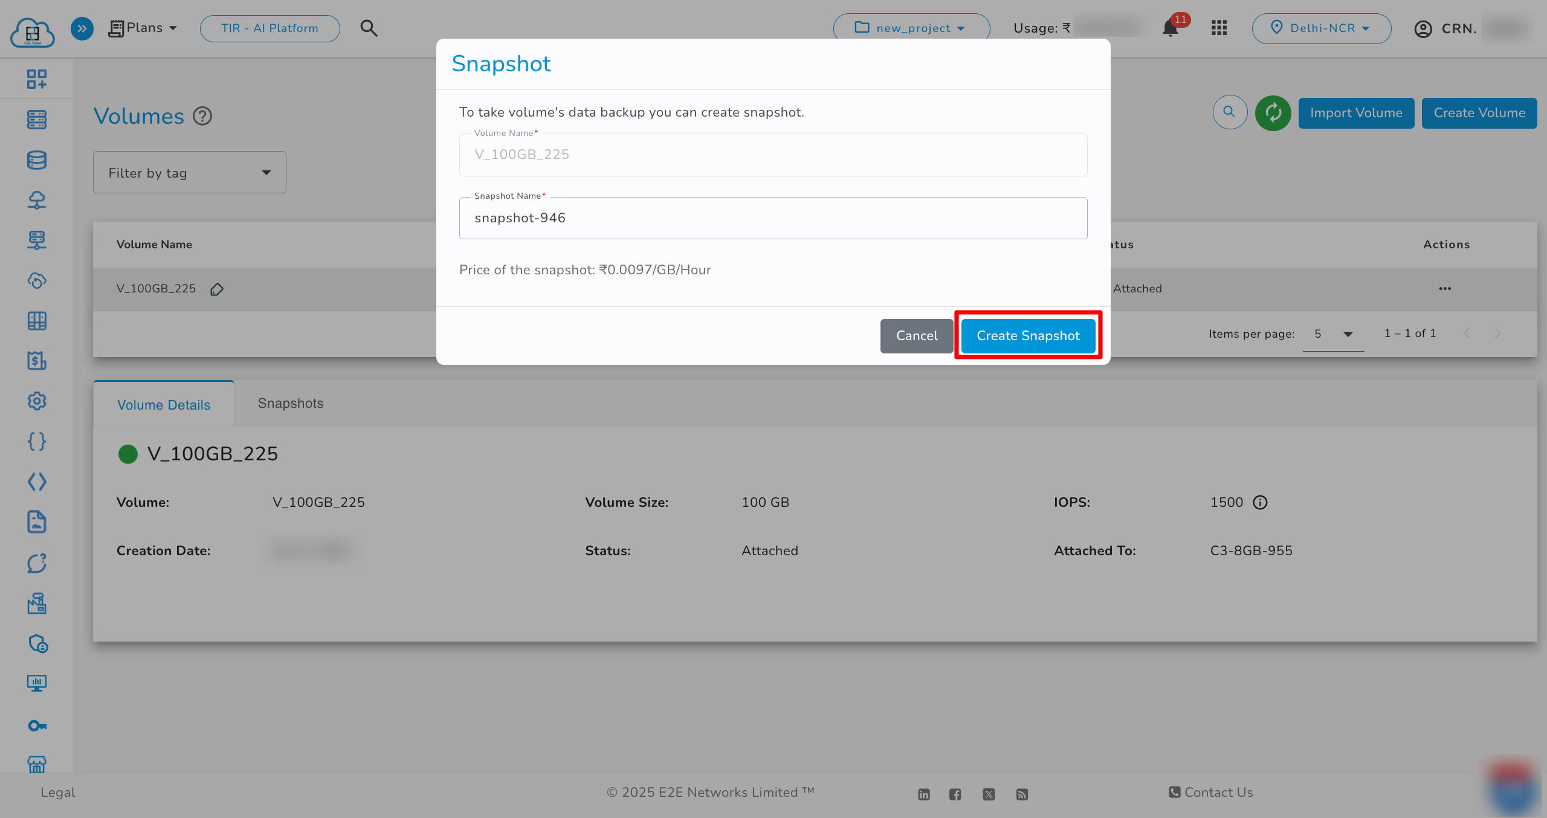This screenshot has width=1547, height=818.
Task: Switch to the Snapshots tab
Action: [291, 403]
